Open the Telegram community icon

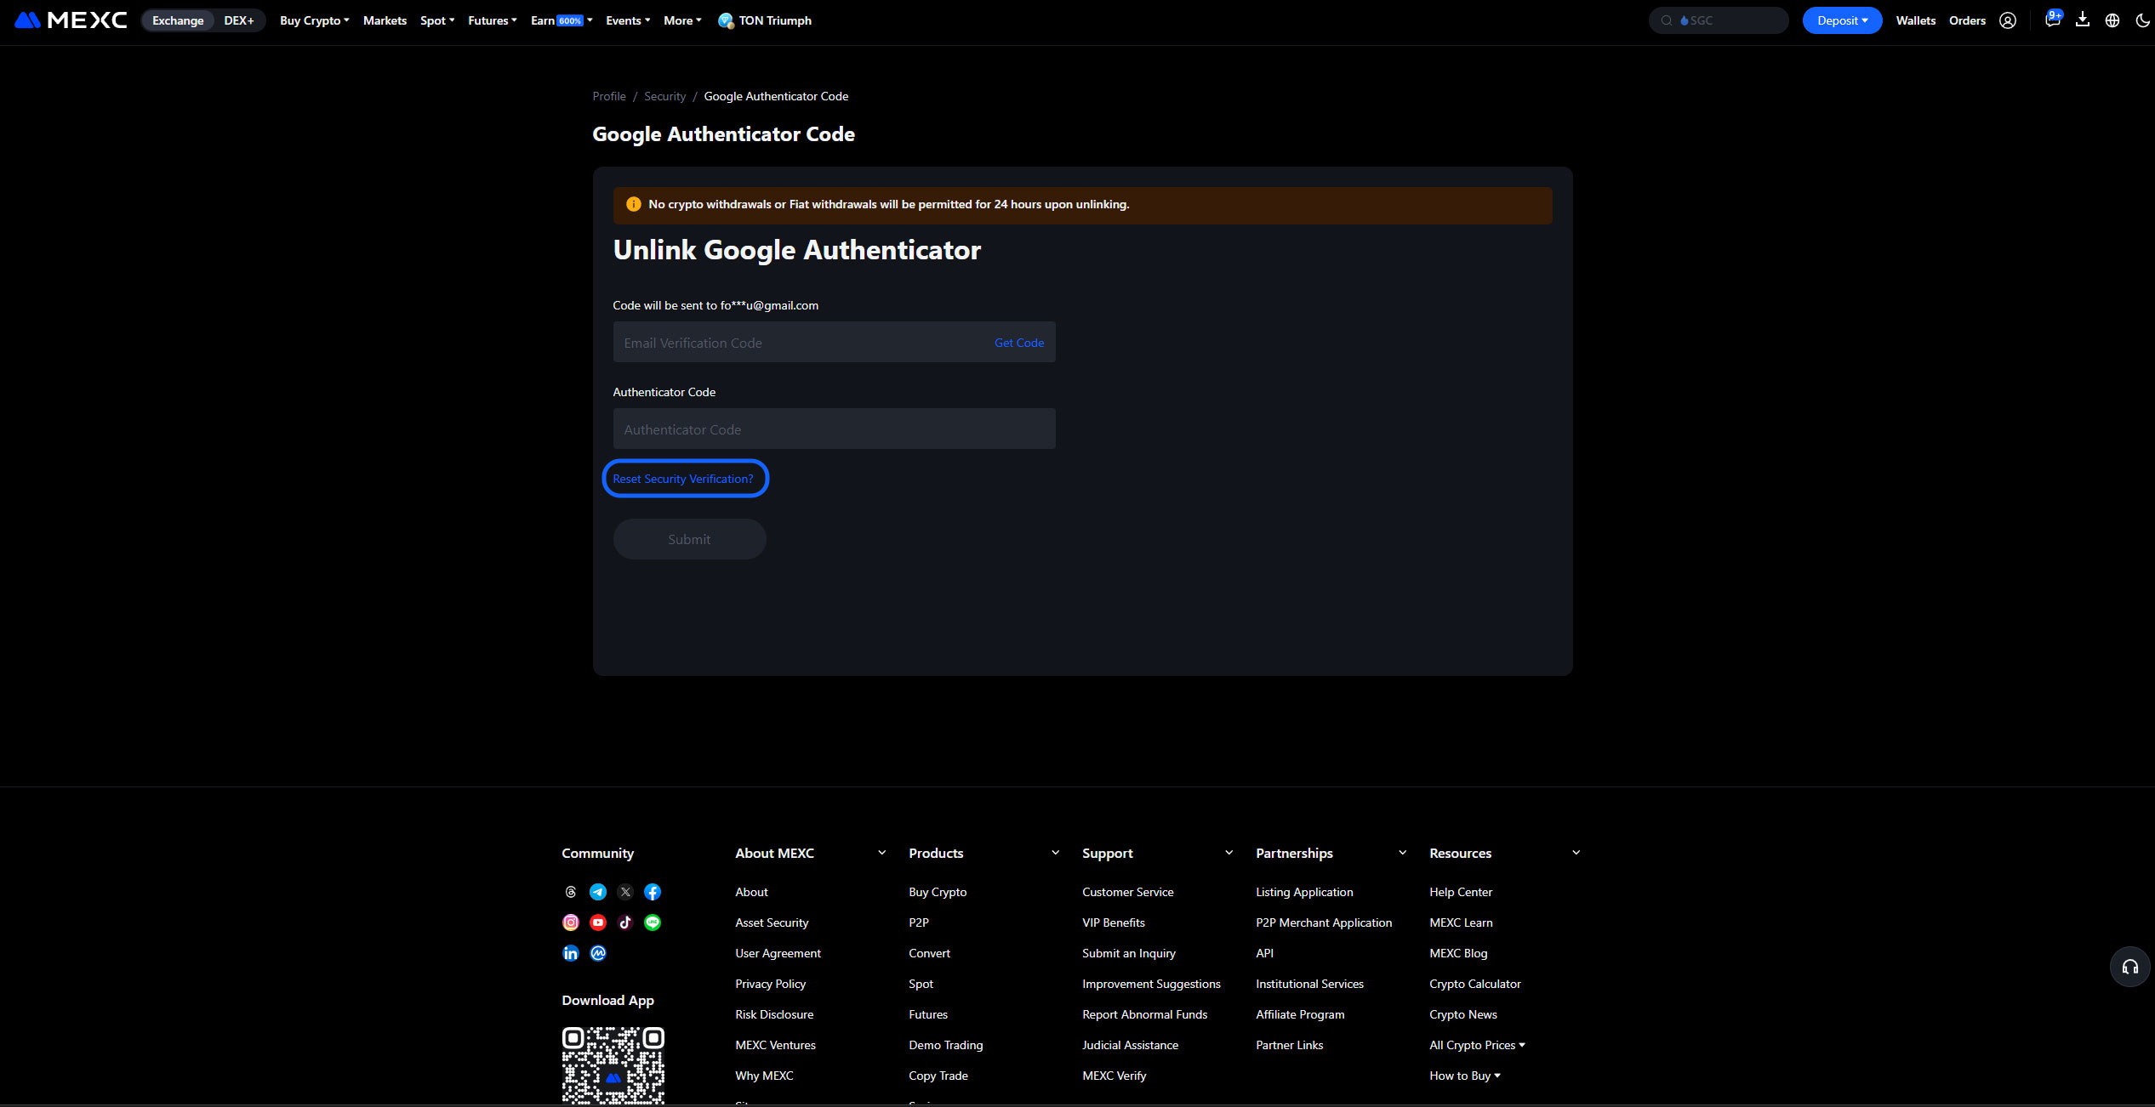[x=598, y=892]
